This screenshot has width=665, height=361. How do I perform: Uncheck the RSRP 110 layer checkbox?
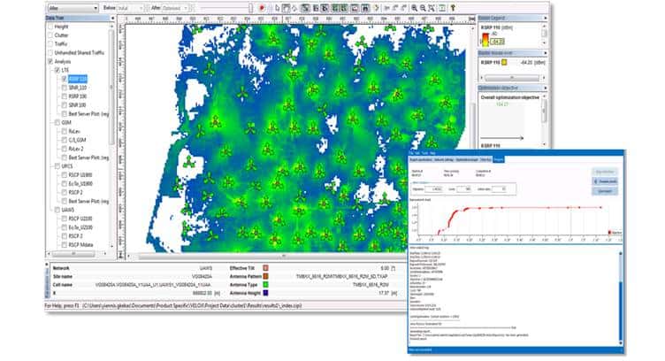[x=63, y=79]
